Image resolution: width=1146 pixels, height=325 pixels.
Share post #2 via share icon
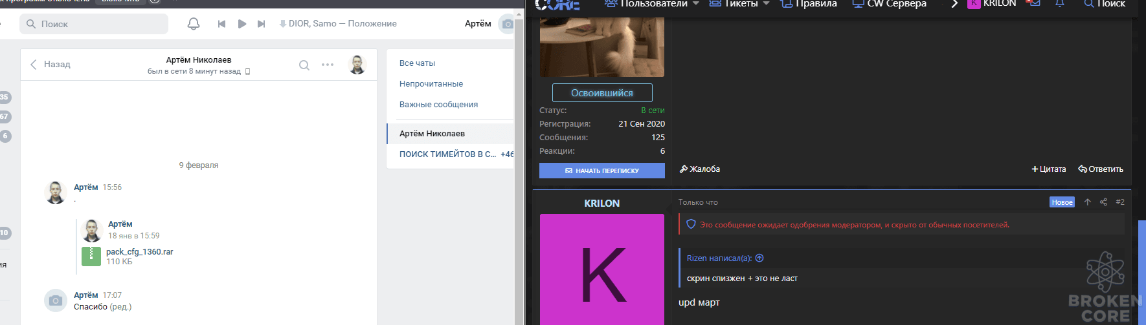click(x=1103, y=202)
